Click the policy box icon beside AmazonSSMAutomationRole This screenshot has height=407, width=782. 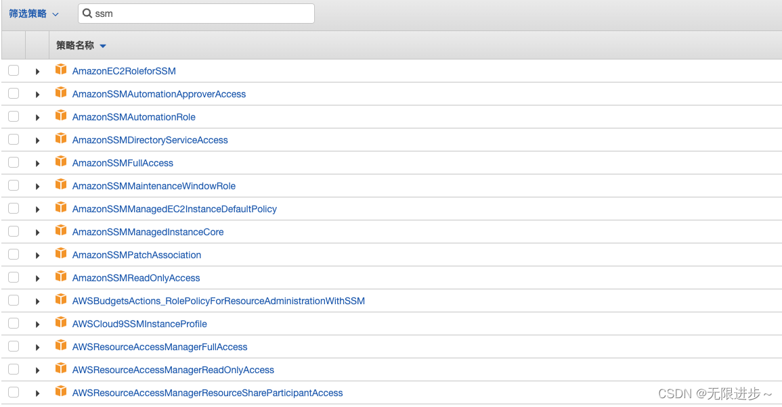tap(61, 116)
